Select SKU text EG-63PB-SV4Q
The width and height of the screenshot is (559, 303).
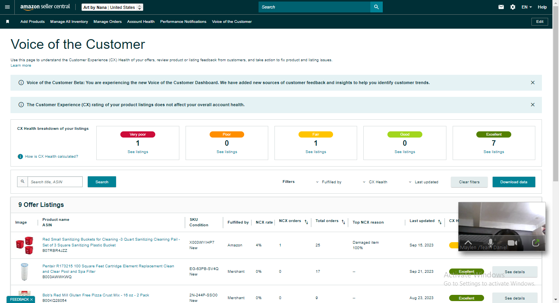204,269
